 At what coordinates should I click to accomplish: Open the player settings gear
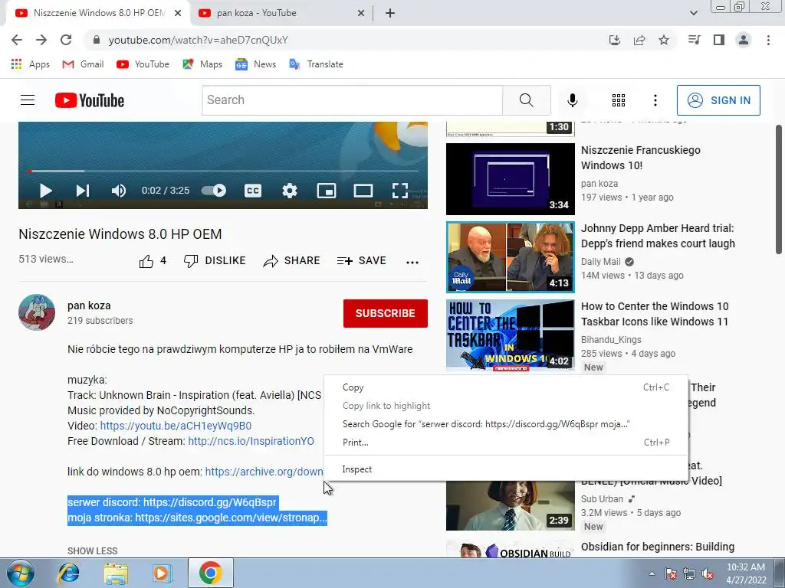(x=289, y=191)
